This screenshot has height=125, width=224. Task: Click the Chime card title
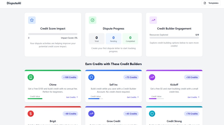(53, 85)
